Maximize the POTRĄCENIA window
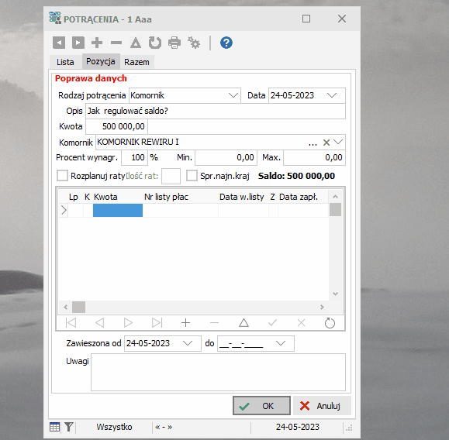The width and height of the screenshot is (449, 440). (306, 19)
